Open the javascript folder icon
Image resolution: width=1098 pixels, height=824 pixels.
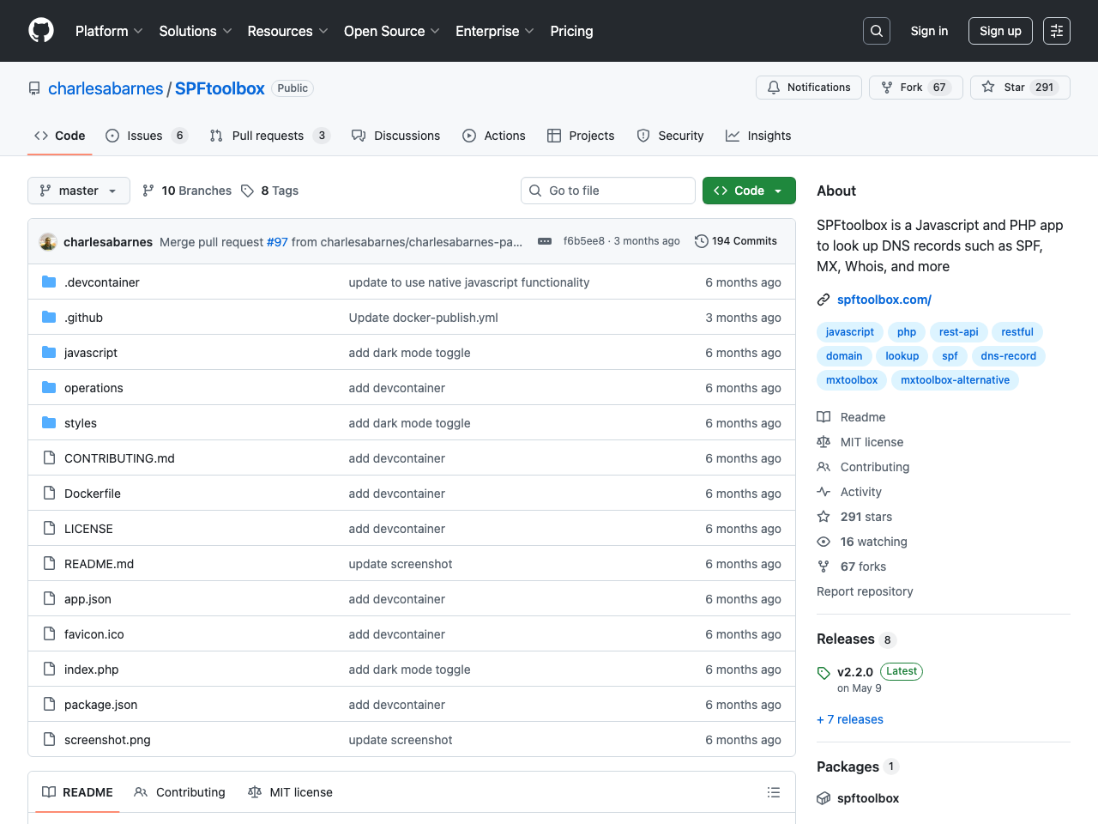point(49,352)
